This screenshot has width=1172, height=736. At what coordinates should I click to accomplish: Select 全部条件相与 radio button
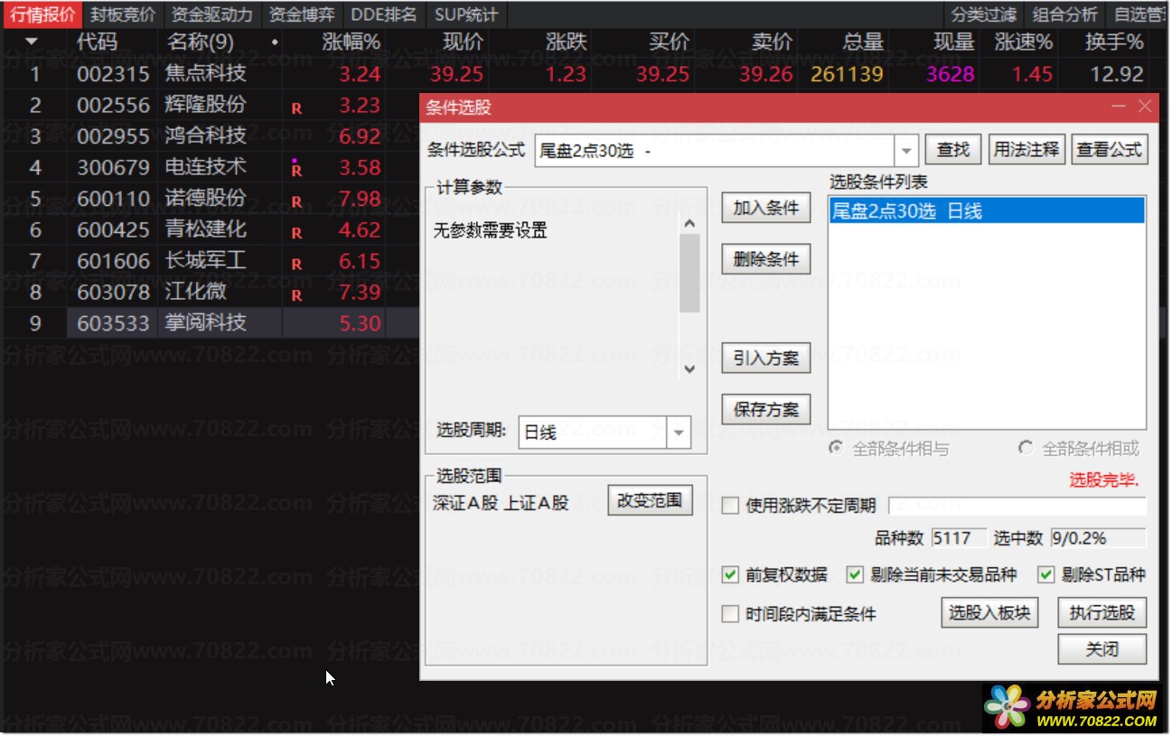click(837, 448)
